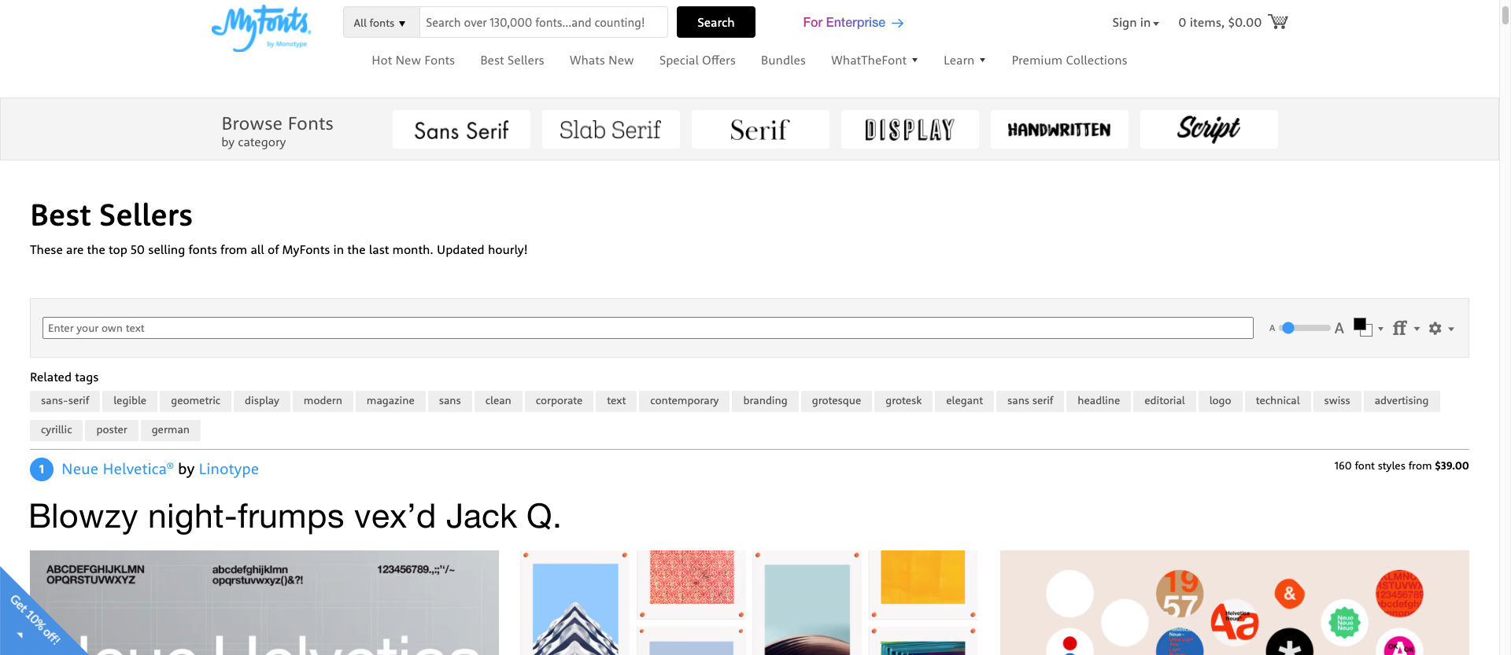Click the Enter your own text field
This screenshot has height=655, width=1511.
click(x=647, y=328)
